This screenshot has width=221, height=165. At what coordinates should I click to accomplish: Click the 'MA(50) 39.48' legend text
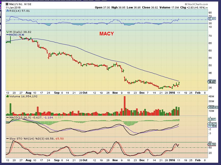[17, 35]
